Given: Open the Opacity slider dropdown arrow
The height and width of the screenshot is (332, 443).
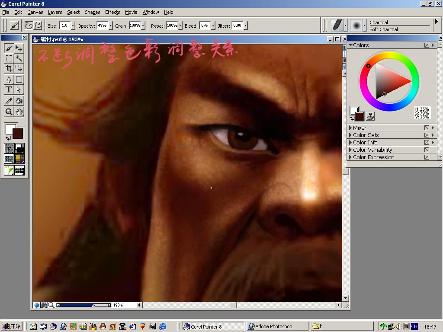Looking at the screenshot, I should click(110, 26).
